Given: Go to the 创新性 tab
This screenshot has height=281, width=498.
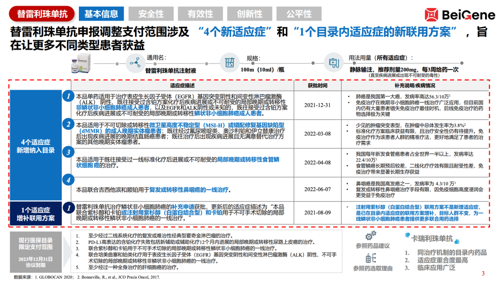Looking at the screenshot, I should 249,14.
